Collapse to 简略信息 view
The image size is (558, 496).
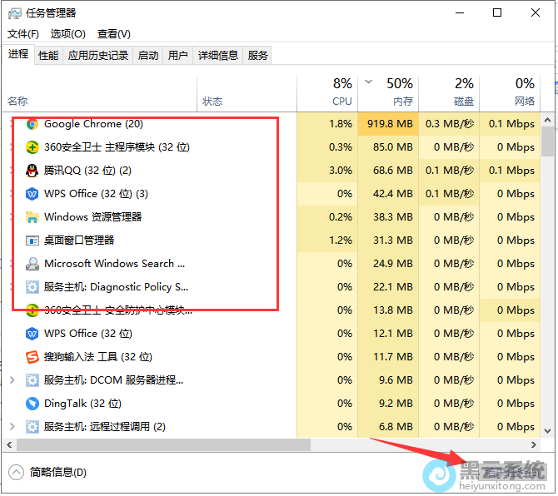(48, 472)
